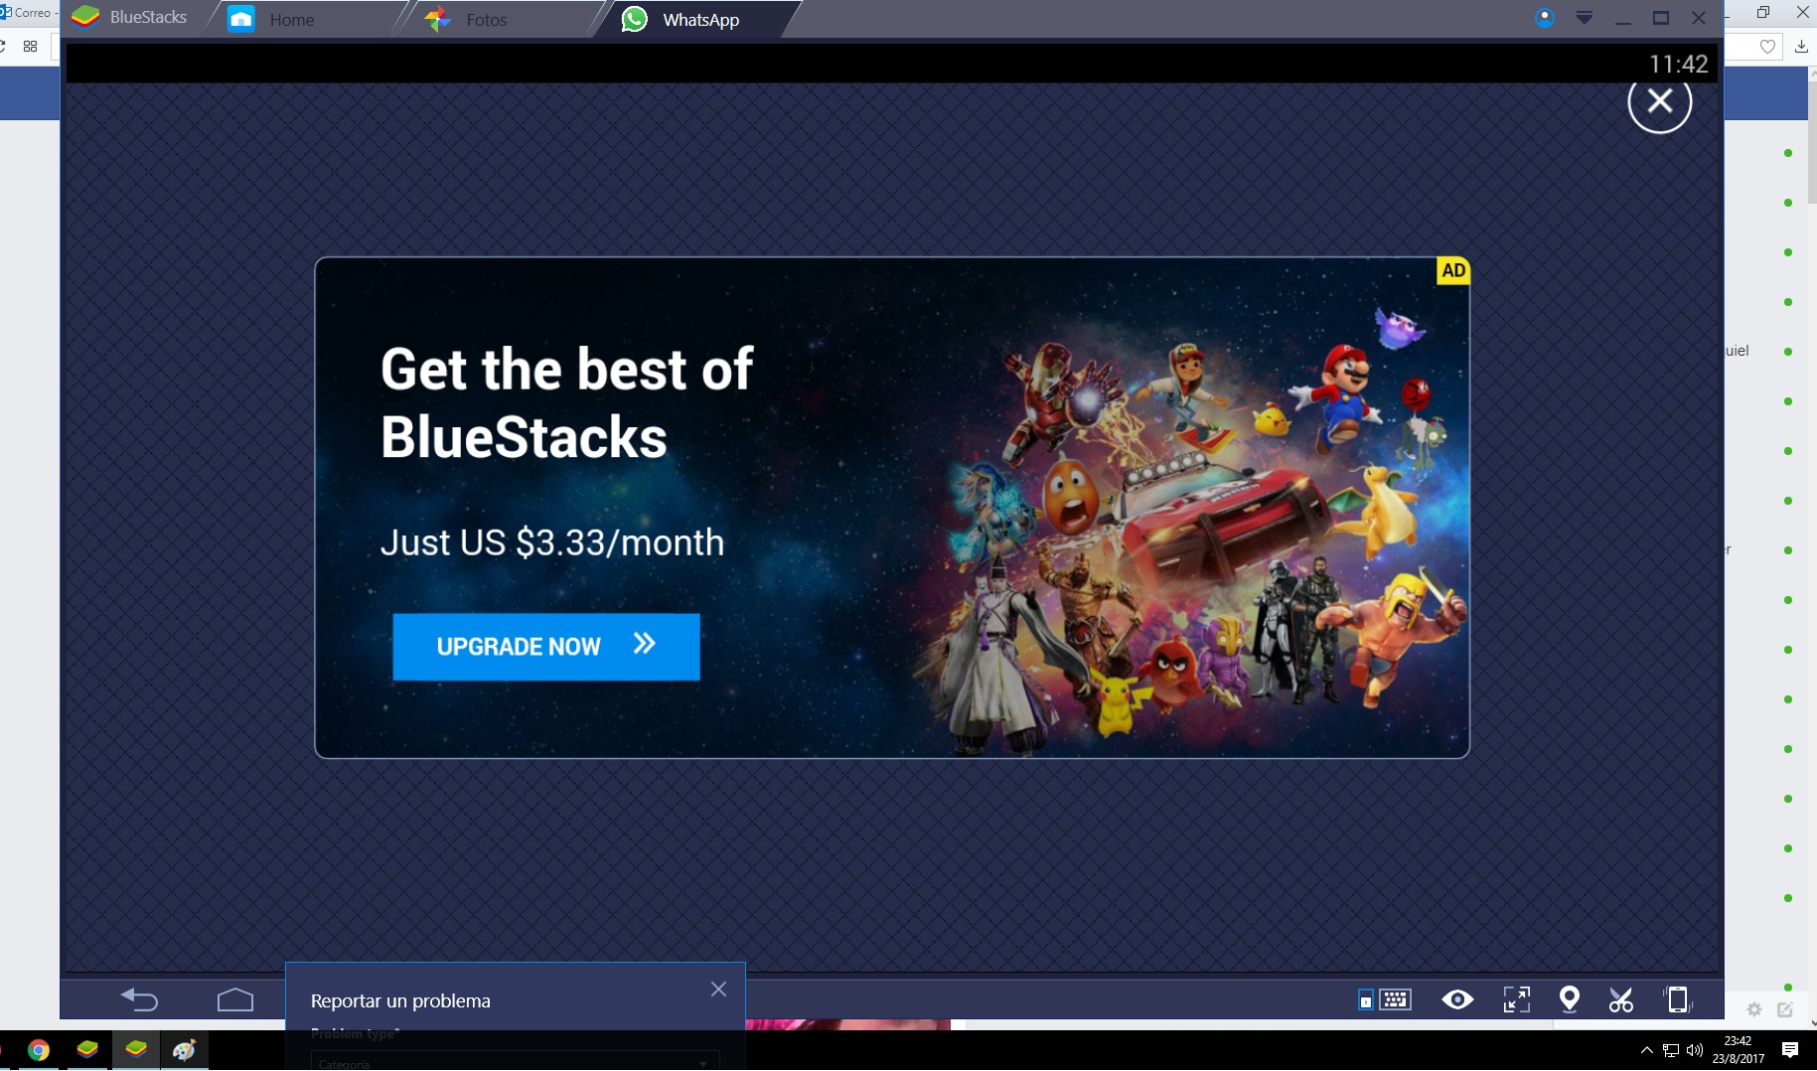
Task: Select the WhatsApp tab
Action: (699, 20)
